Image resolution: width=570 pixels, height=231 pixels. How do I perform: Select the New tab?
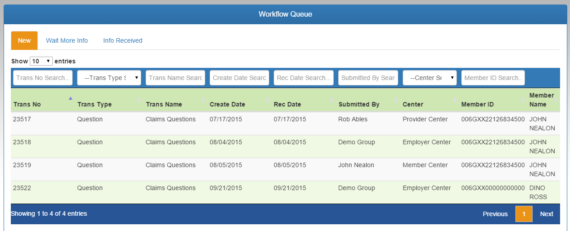tap(24, 40)
